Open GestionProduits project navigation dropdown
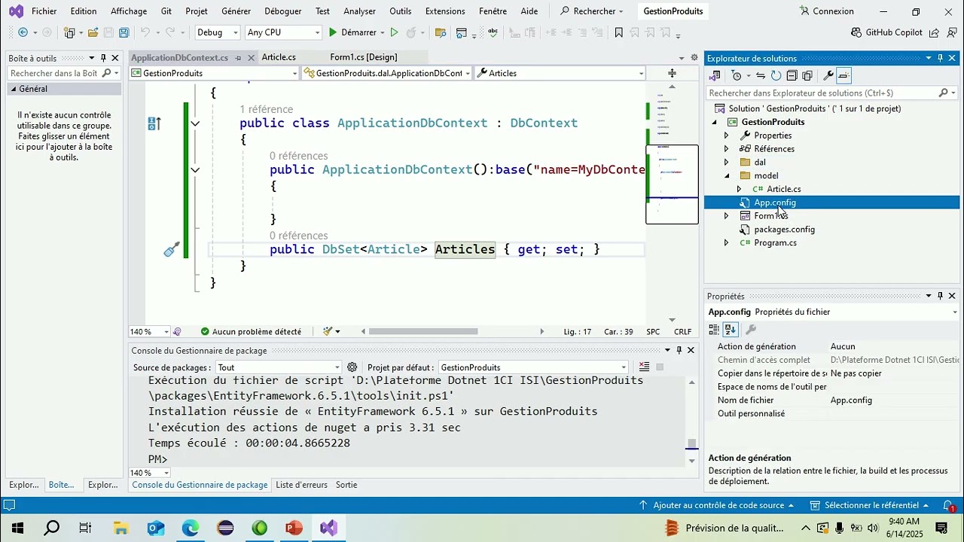 214,73
